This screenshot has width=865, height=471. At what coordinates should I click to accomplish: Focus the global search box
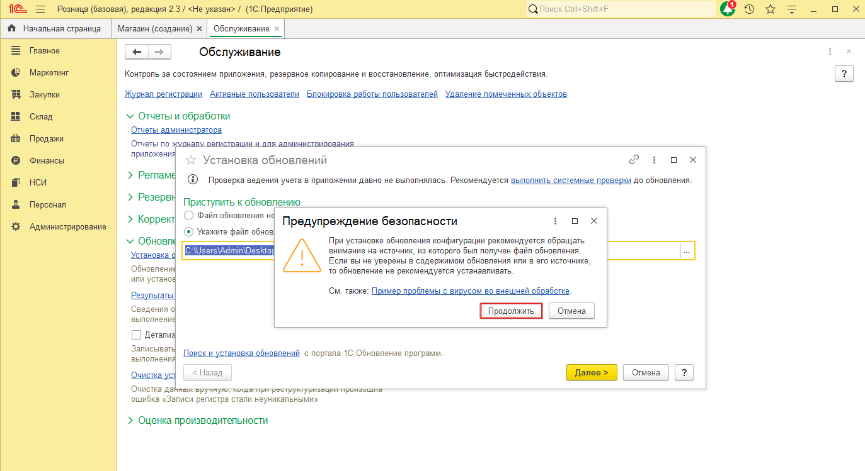[621, 9]
